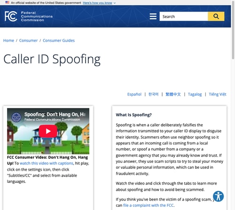This screenshot has height=210, width=235.
Task: Play the Spoofing YouTube video
Action: point(48,131)
